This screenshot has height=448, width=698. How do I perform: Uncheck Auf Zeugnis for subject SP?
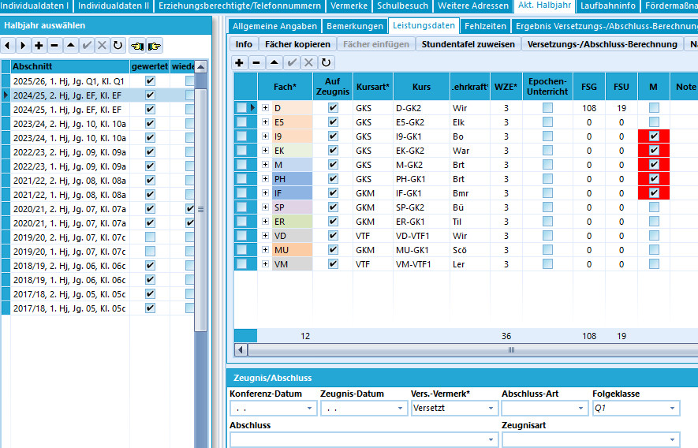click(333, 207)
